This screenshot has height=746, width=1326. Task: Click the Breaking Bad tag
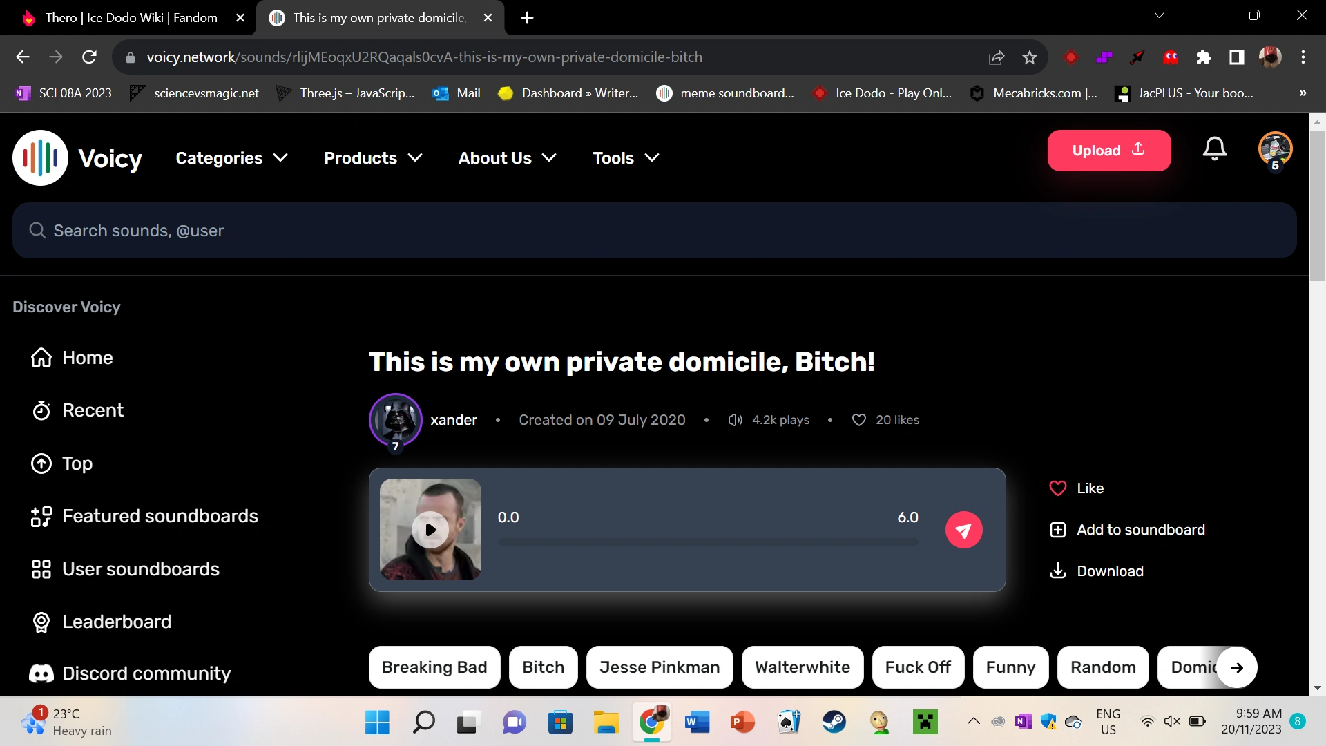pos(434,667)
